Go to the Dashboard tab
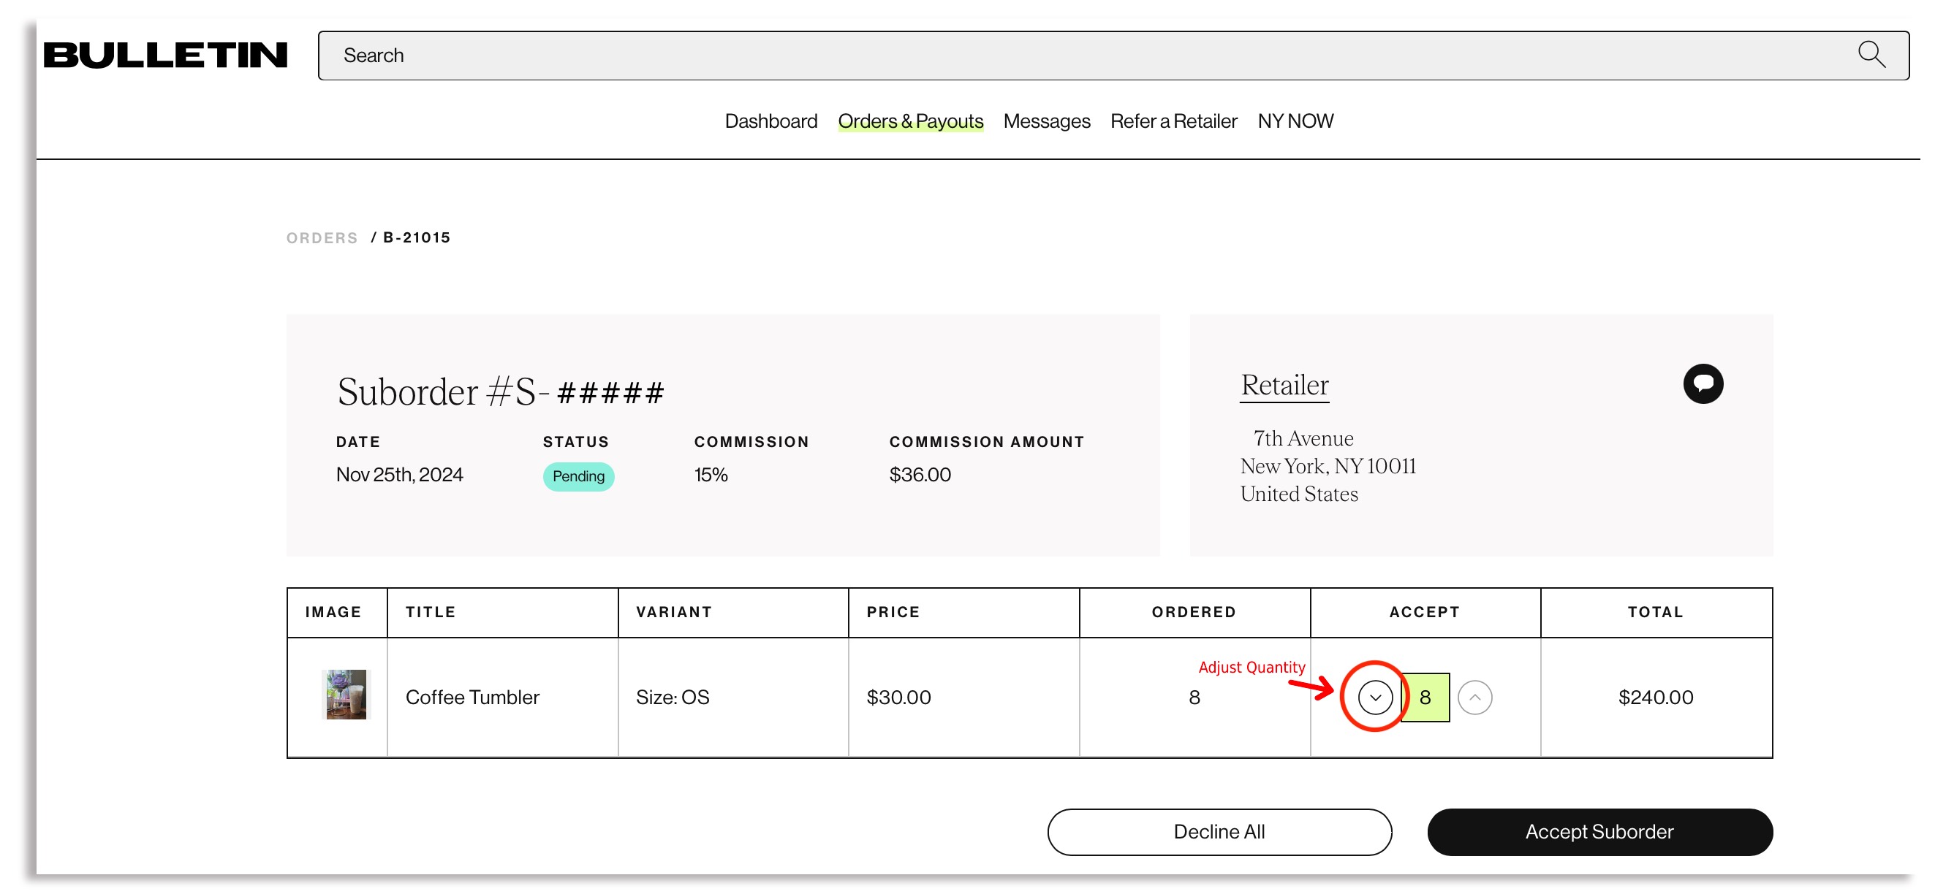The height and width of the screenshot is (894, 1935). coord(770,121)
